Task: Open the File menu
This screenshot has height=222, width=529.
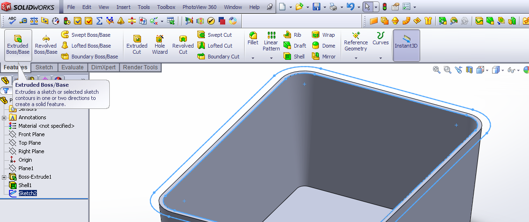Action: coord(71,7)
